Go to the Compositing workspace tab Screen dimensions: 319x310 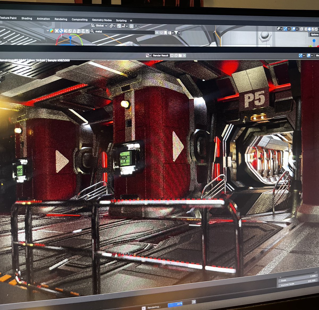click(x=79, y=19)
